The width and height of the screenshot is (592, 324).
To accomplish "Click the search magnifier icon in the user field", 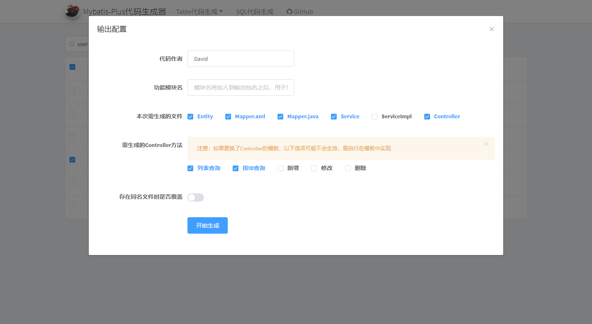I will click(x=73, y=44).
